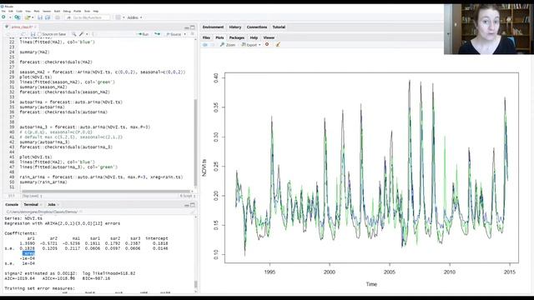Switch to the Terminal tab

(x=32, y=204)
